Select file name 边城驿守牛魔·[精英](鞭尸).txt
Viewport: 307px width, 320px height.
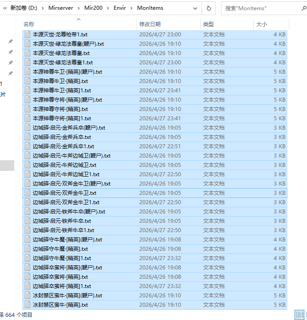click(x=67, y=240)
